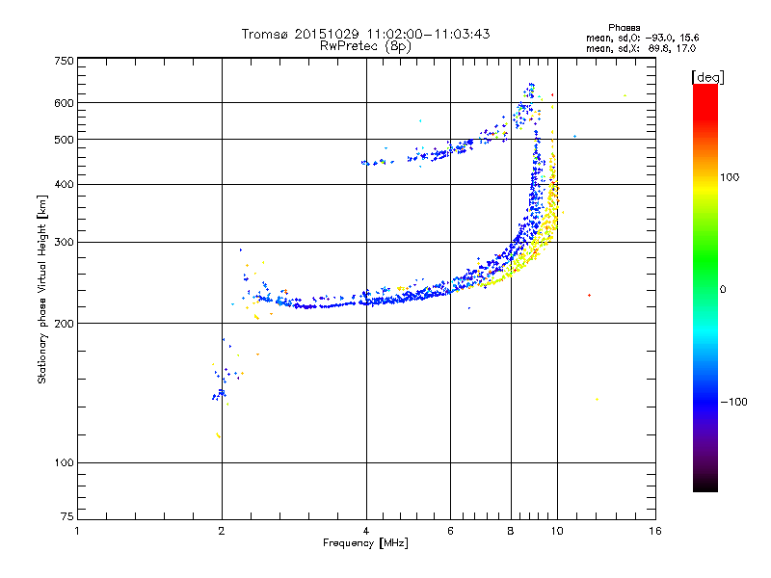Click the "[deg]" colorbar label
Image resolution: width=771 pixels, height=578 pixels.
(x=707, y=77)
